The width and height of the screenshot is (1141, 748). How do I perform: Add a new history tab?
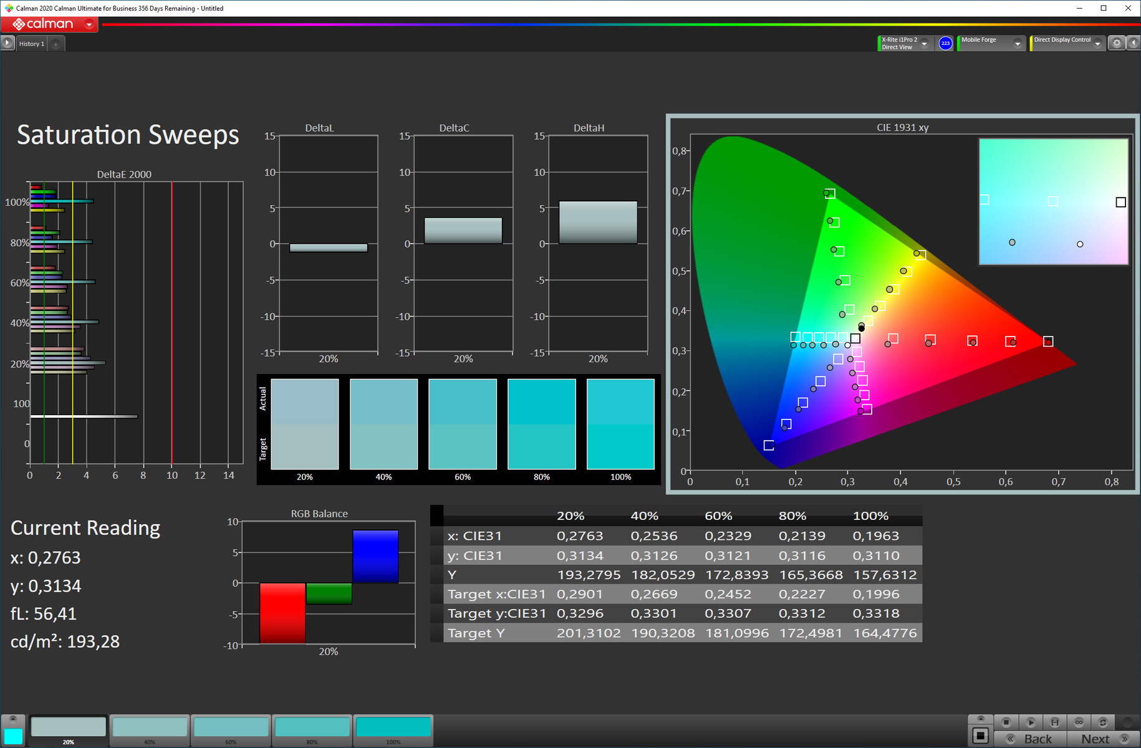coord(55,44)
